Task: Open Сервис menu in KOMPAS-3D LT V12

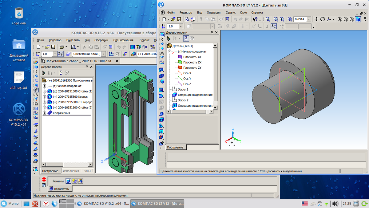Action: point(231,13)
